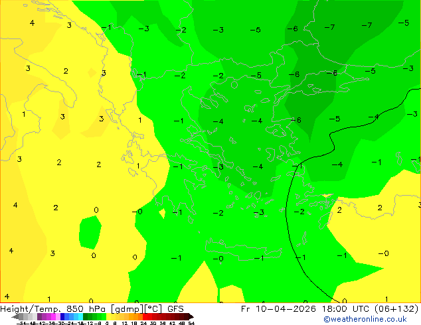Click the forecast date 'Fr 10-04-2026'

[278, 309]
